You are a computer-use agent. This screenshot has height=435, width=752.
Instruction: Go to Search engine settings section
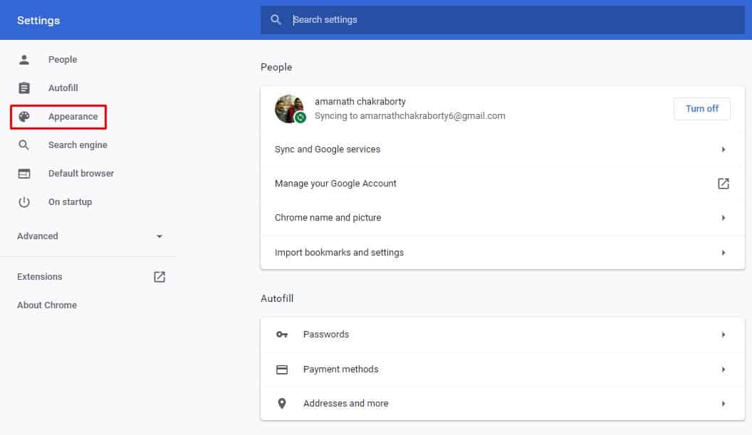pos(78,145)
